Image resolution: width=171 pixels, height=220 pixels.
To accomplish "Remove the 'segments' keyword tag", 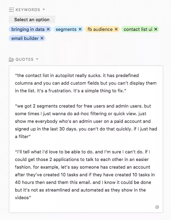I will [80, 29].
